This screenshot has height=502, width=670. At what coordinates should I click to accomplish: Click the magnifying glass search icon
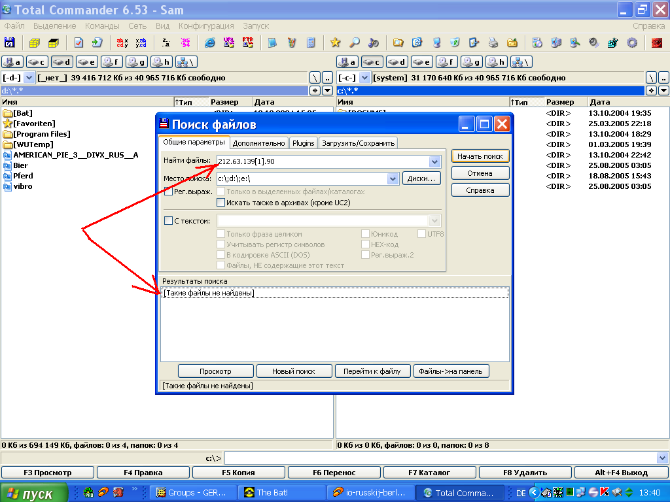[354, 42]
